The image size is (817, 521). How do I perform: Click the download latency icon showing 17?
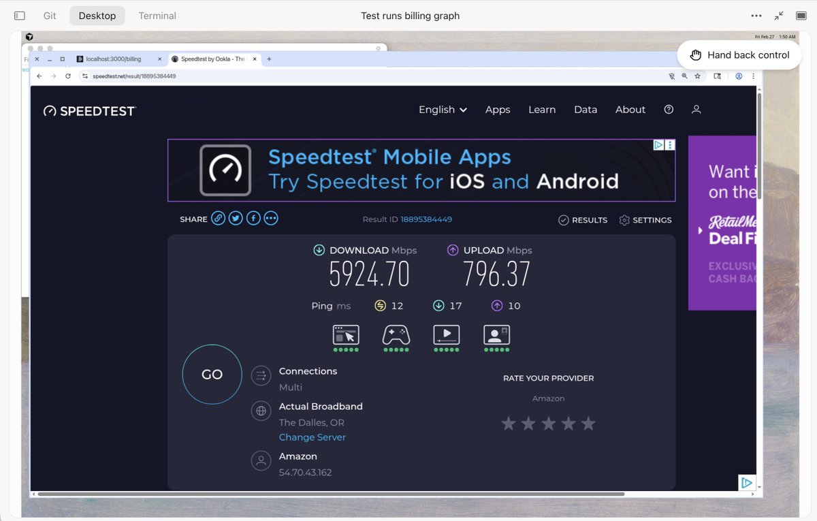point(438,306)
